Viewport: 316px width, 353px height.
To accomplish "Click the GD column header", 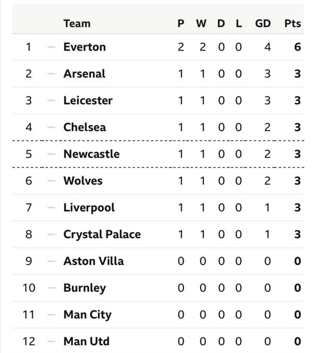I will 263,24.
